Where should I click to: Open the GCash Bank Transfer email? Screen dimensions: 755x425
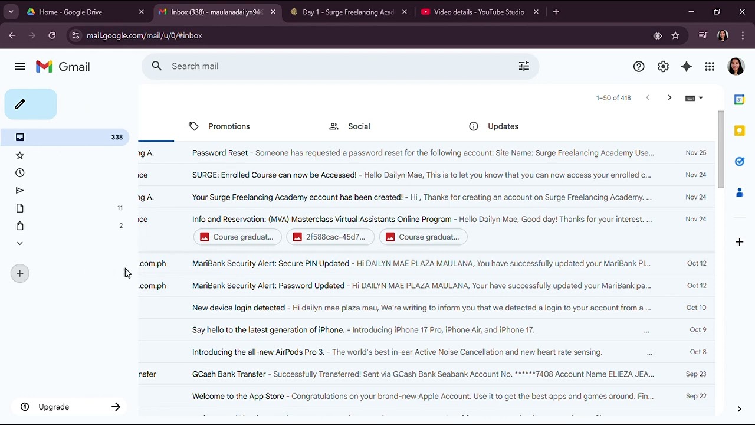[x=426, y=374]
